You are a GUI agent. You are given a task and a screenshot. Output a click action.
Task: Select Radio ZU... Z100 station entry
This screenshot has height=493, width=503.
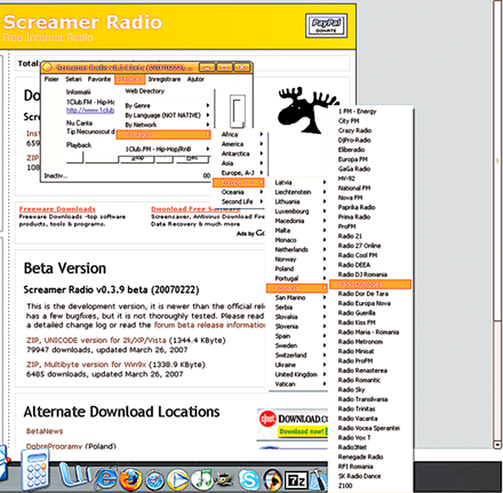(370, 486)
